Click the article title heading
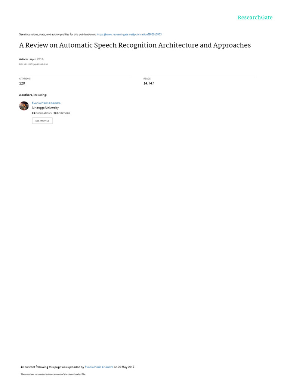This screenshot has width=287, height=383. click(x=135, y=45)
